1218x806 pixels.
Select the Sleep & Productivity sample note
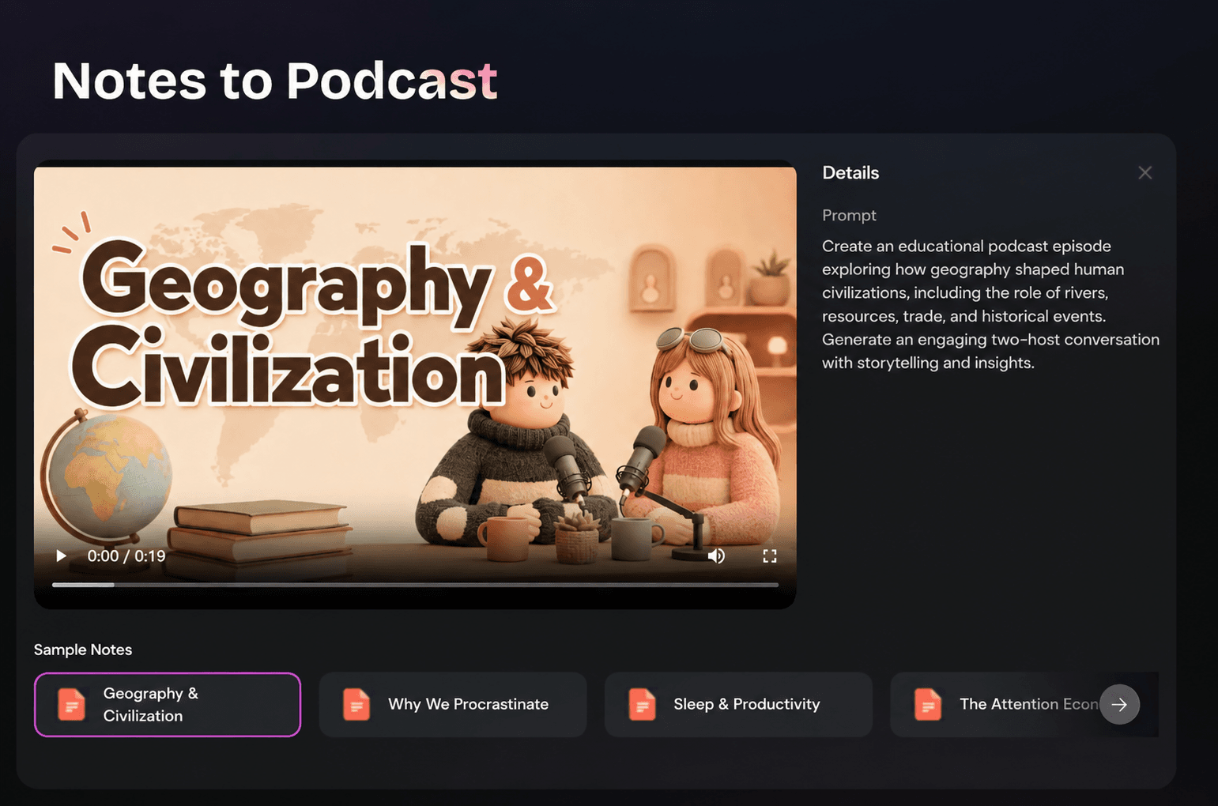(738, 704)
